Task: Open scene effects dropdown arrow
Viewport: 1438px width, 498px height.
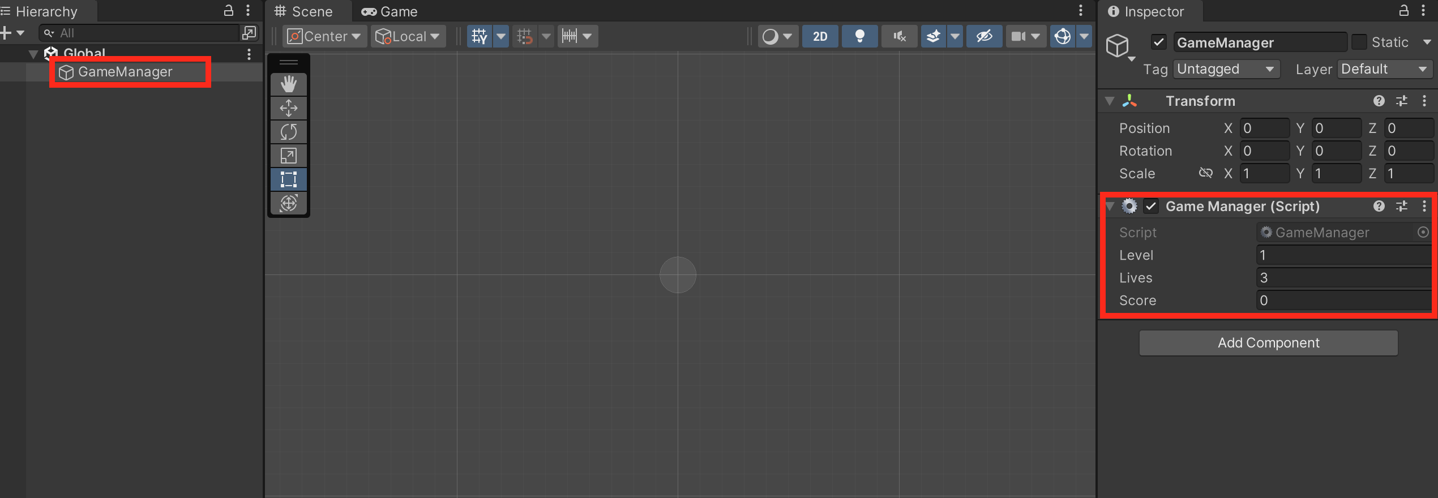Action: [955, 36]
